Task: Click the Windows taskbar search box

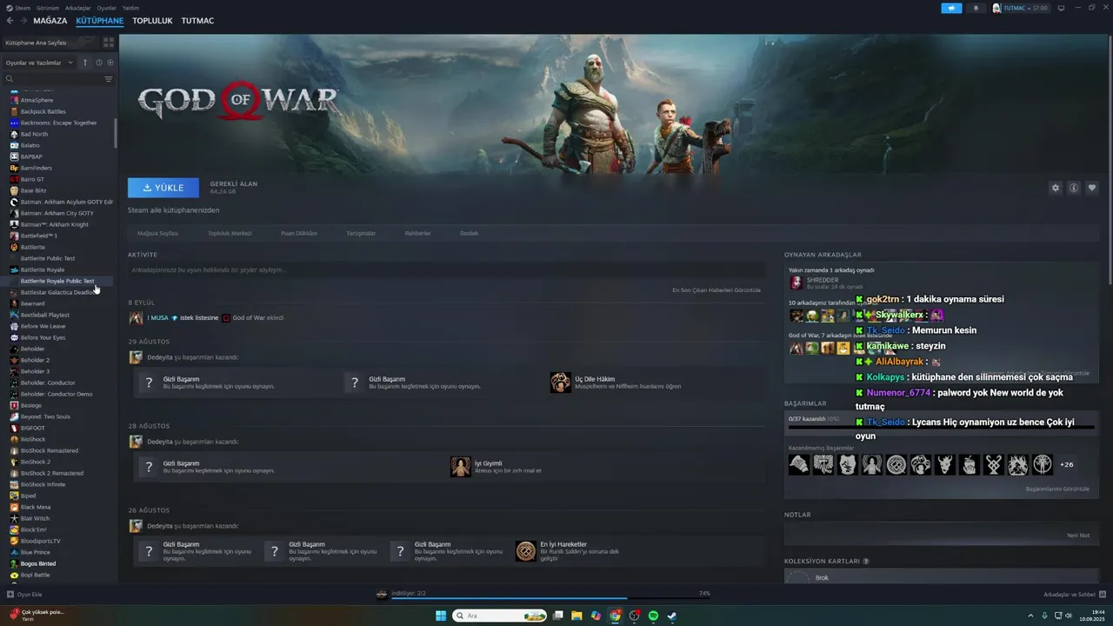Action: [x=497, y=616]
